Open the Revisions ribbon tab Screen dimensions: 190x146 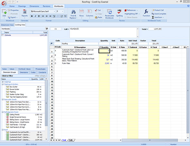click(46, 6)
